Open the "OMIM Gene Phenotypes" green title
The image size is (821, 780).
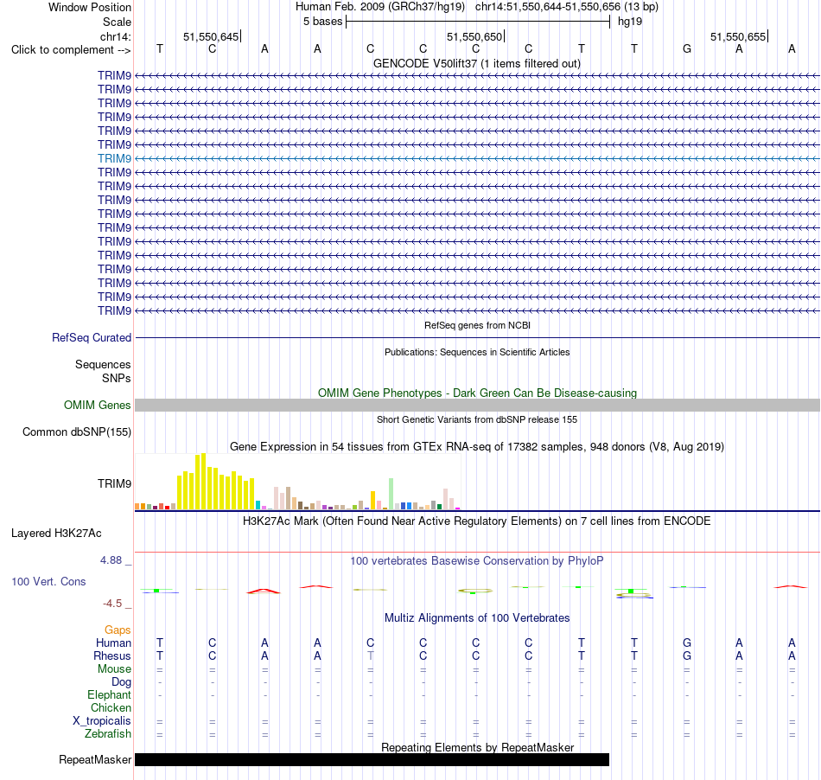click(477, 393)
